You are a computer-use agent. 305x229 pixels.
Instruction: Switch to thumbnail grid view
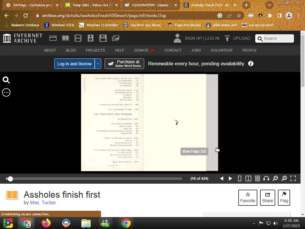[257, 178]
